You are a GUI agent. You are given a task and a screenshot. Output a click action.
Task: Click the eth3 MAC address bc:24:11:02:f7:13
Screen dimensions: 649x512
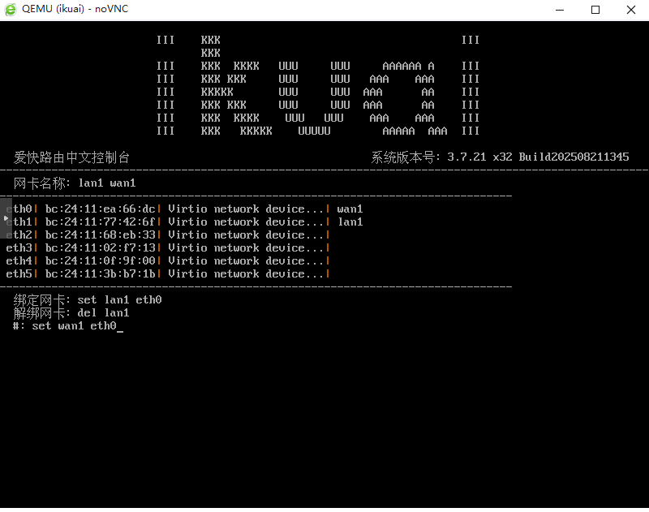[x=100, y=248]
